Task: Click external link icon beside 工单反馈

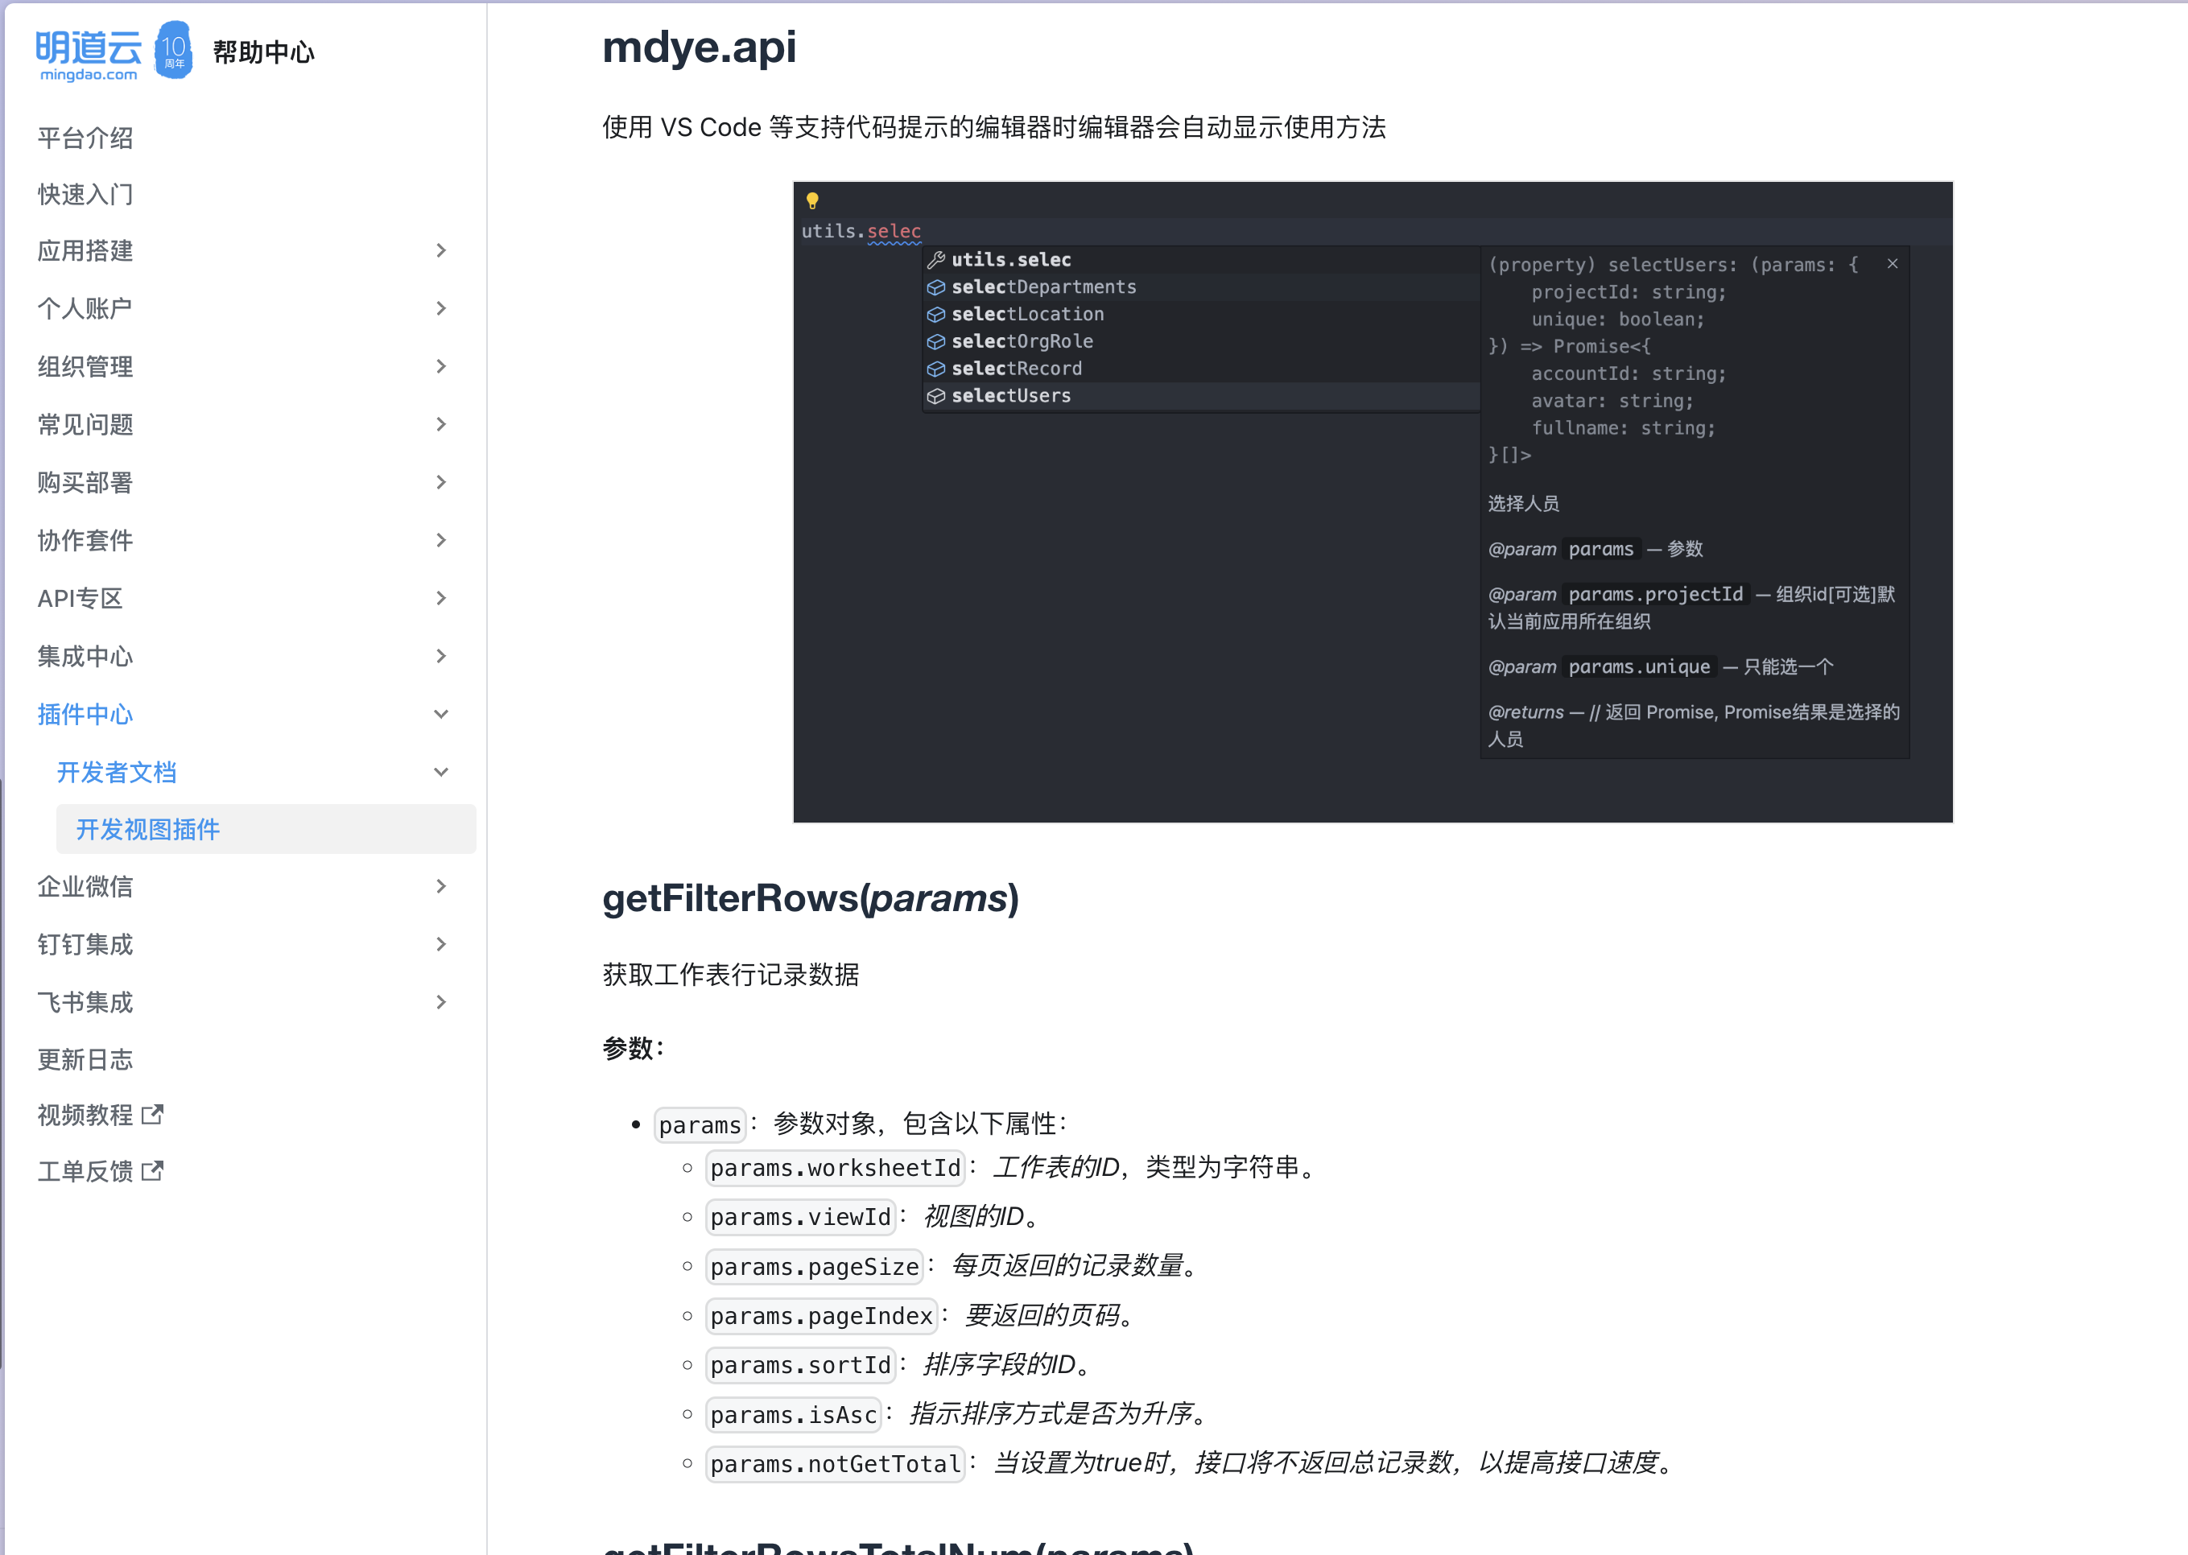Action: pos(153,1171)
